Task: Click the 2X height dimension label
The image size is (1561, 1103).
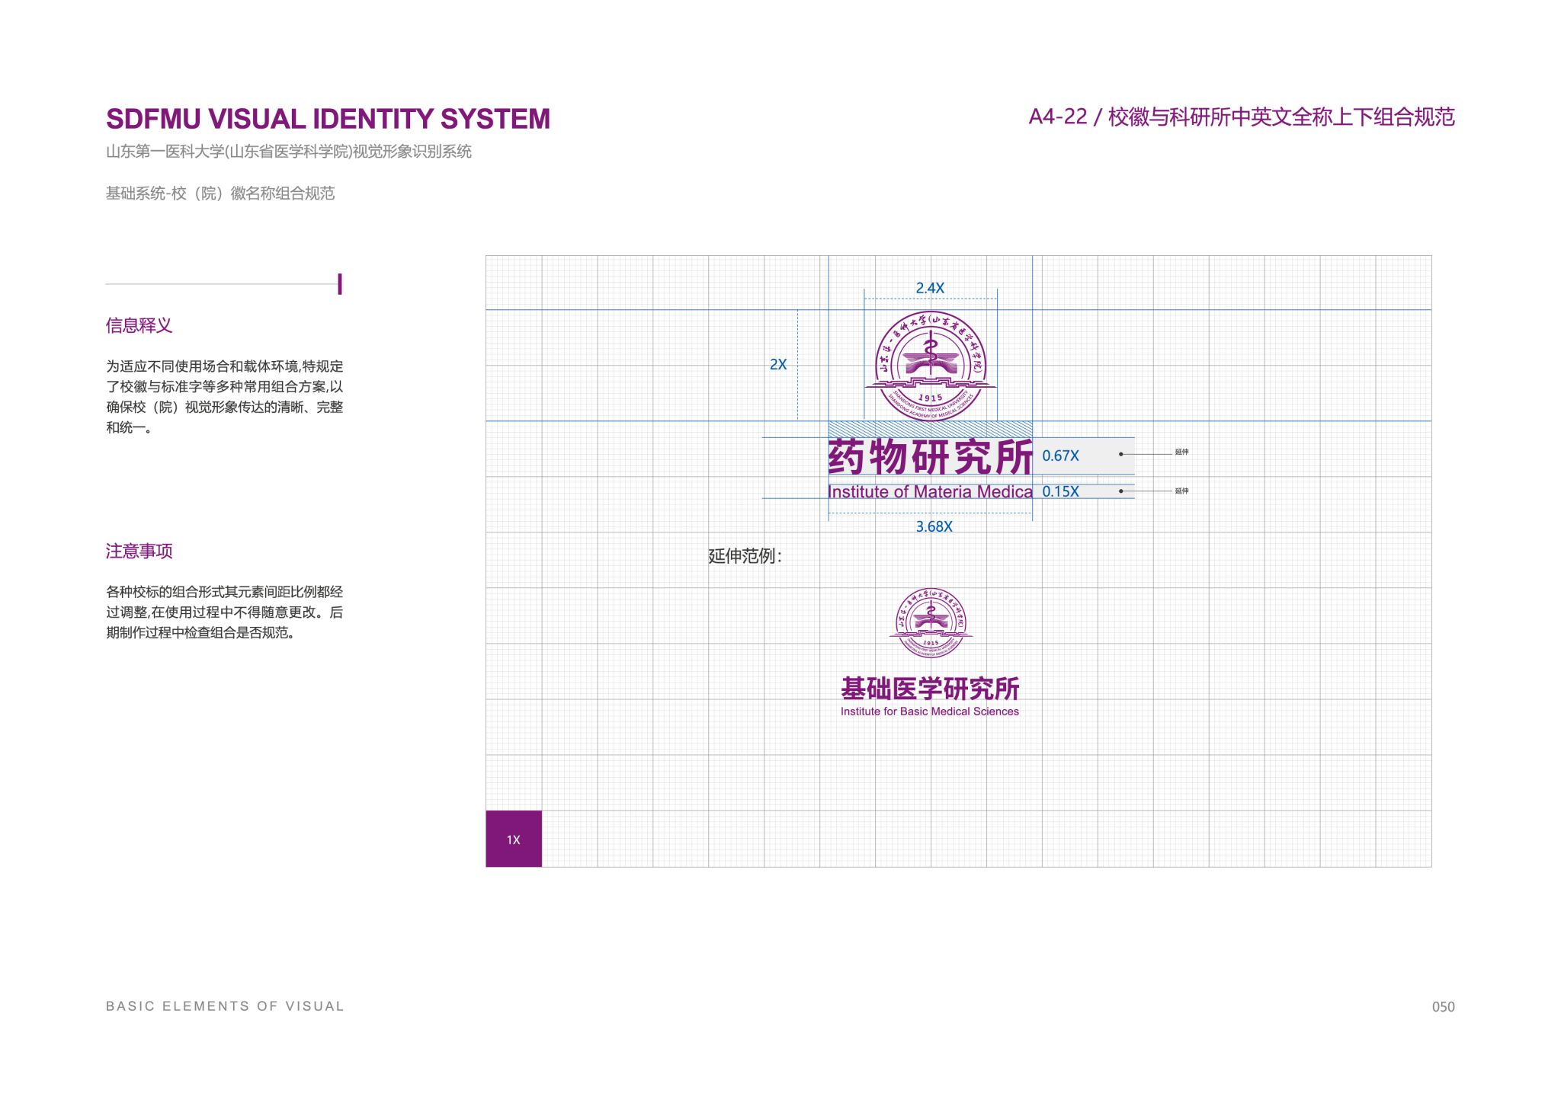Action: pos(778,364)
